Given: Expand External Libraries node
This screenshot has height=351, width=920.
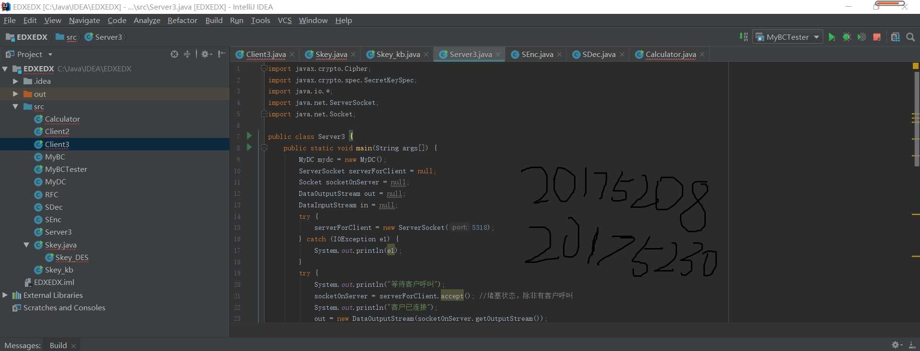Looking at the screenshot, I should 5,295.
